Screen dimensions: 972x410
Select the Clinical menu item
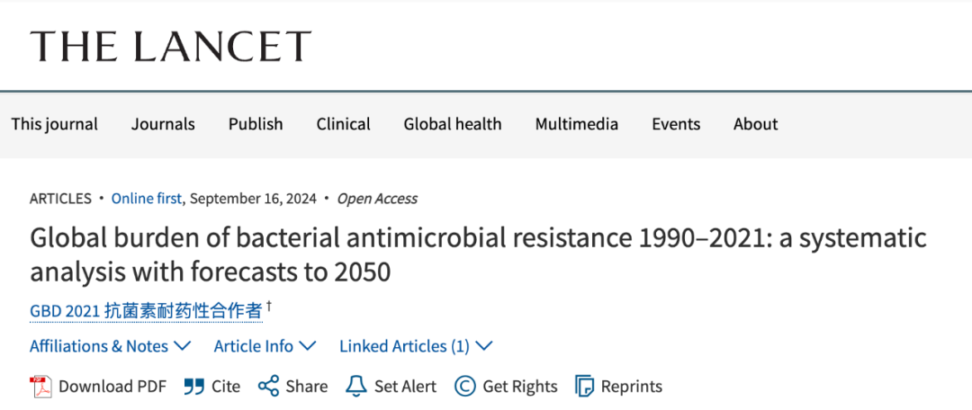pyautogui.click(x=344, y=124)
